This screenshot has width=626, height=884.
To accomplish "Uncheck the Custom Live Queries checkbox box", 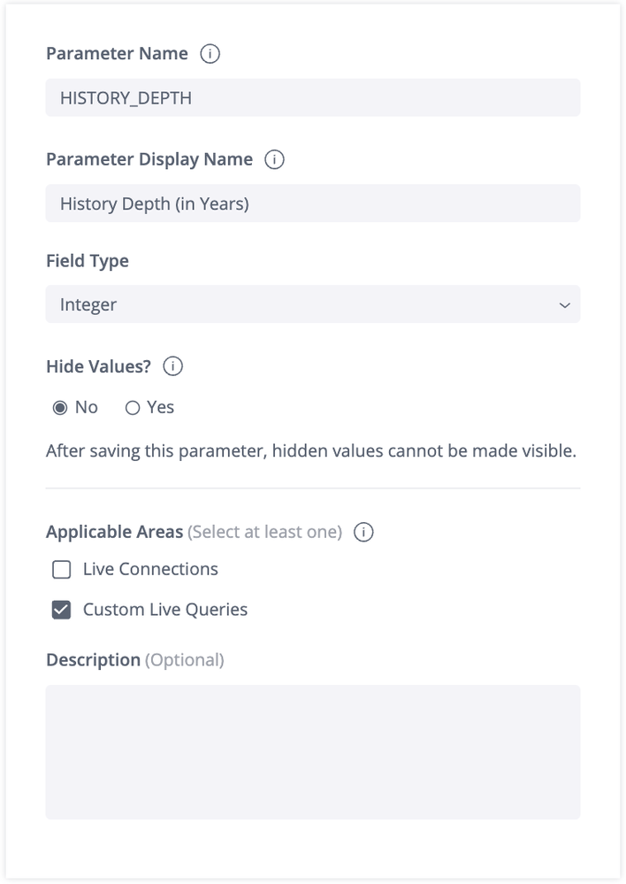I will click(x=61, y=610).
